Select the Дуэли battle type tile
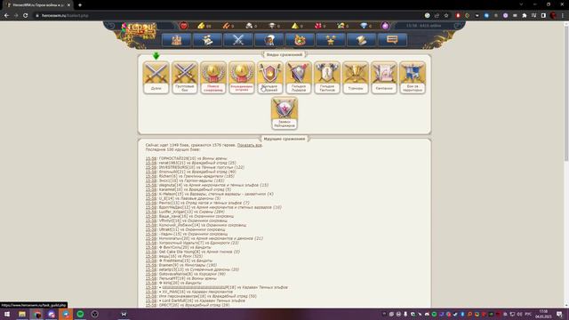The image size is (569, 320). 156,77
